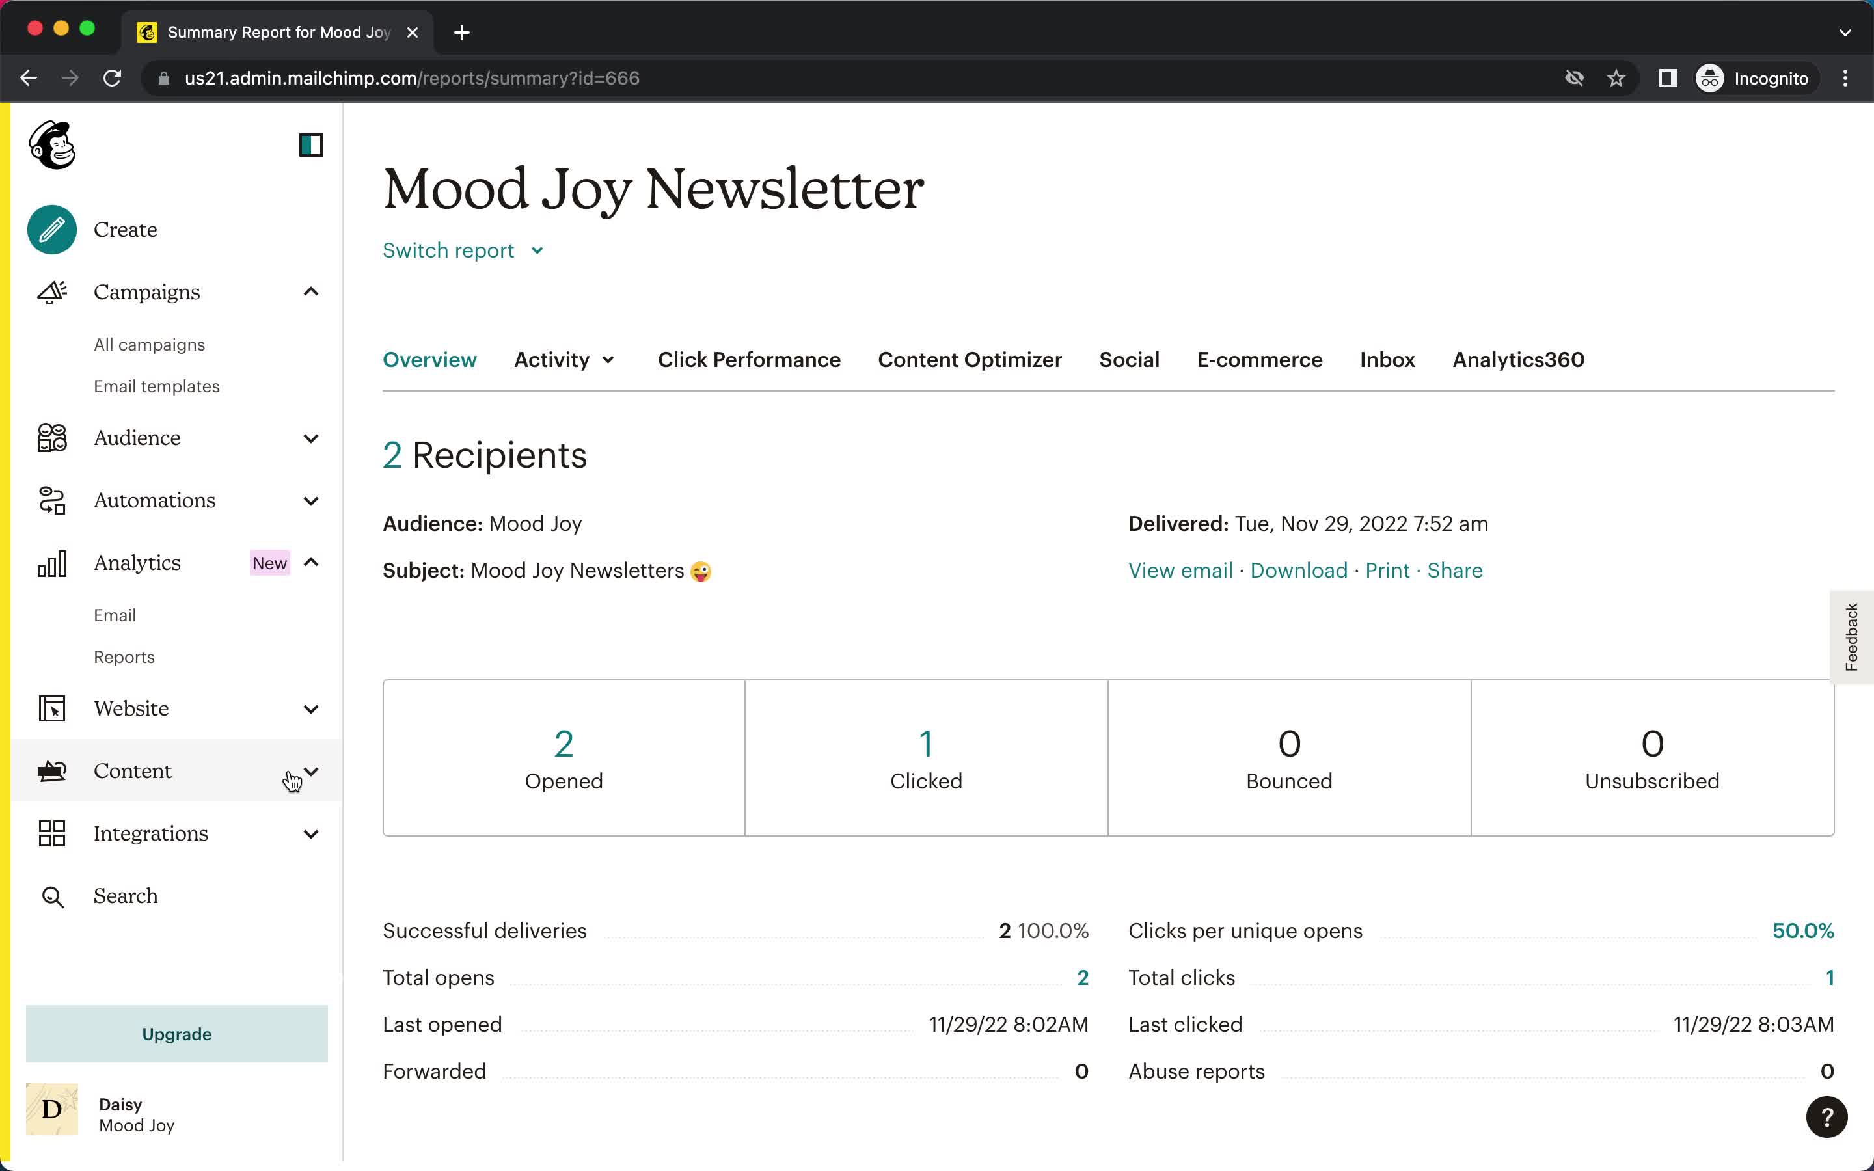
Task: Click the Integrations grid icon
Action: [52, 833]
